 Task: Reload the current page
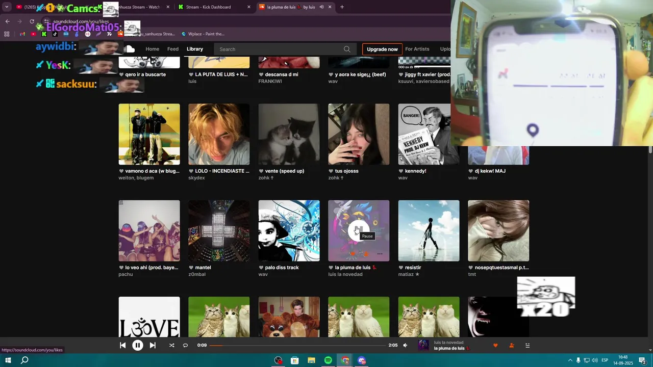pos(32,21)
